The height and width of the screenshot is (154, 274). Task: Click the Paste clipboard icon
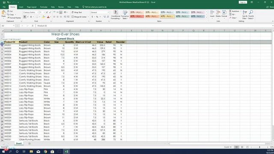pos(3,13)
